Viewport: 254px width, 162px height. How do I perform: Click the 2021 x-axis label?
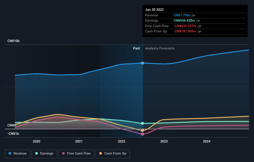click(79, 141)
